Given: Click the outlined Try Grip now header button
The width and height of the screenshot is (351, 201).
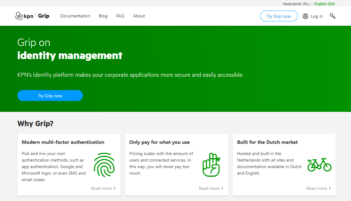Looking at the screenshot, I should [279, 16].
